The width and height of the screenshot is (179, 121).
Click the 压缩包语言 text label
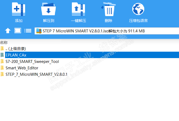pyautogui.click(x=138, y=21)
